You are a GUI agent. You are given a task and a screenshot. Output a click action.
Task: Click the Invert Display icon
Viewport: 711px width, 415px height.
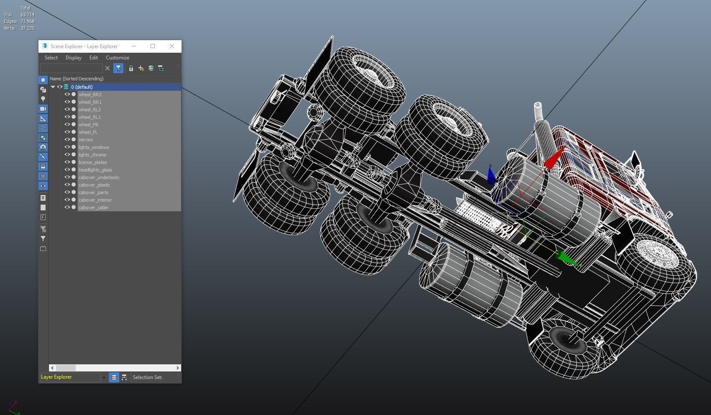(43, 217)
